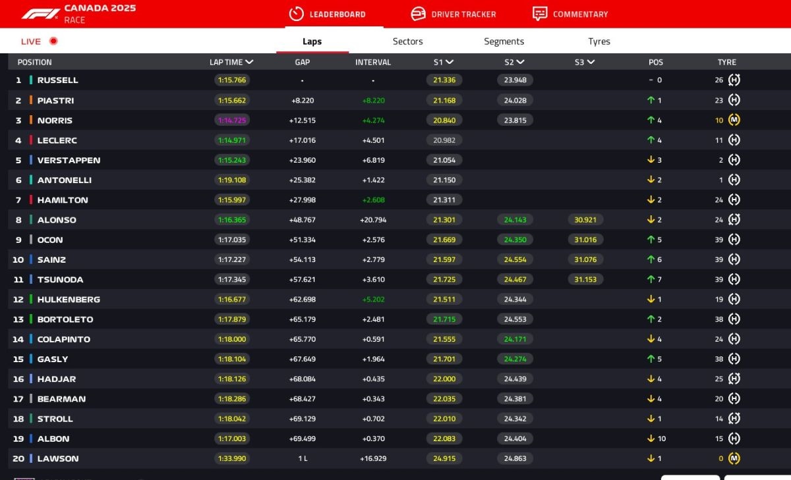The height and width of the screenshot is (480, 791).
Task: Select Hamilton's driver row name
Action: pyautogui.click(x=63, y=200)
